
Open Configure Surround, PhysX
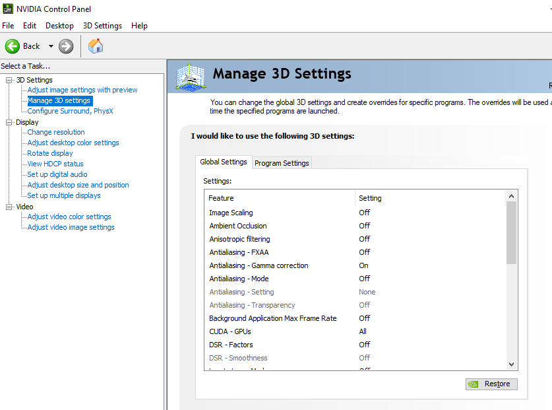pos(71,111)
